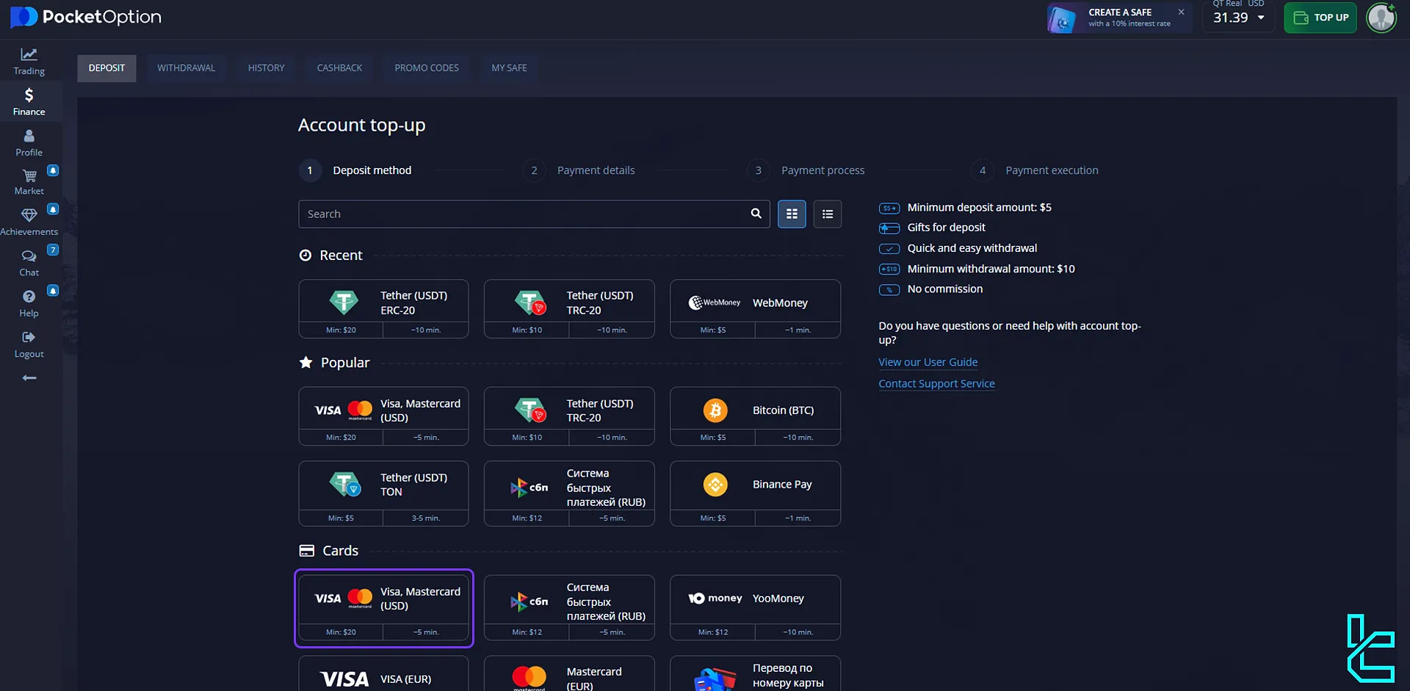Select Mastercard (EUR) deposit method
Image resolution: width=1410 pixels, height=691 pixels.
[x=569, y=674]
